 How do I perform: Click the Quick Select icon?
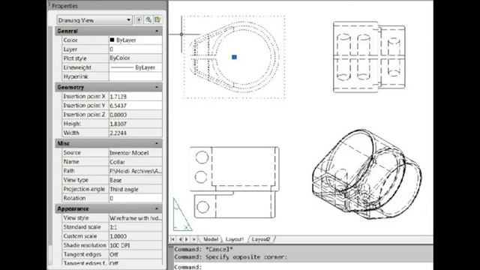[x=157, y=20]
